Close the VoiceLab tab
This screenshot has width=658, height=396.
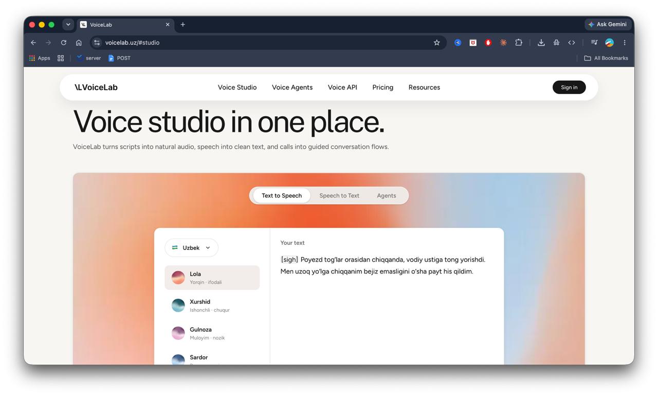(168, 25)
